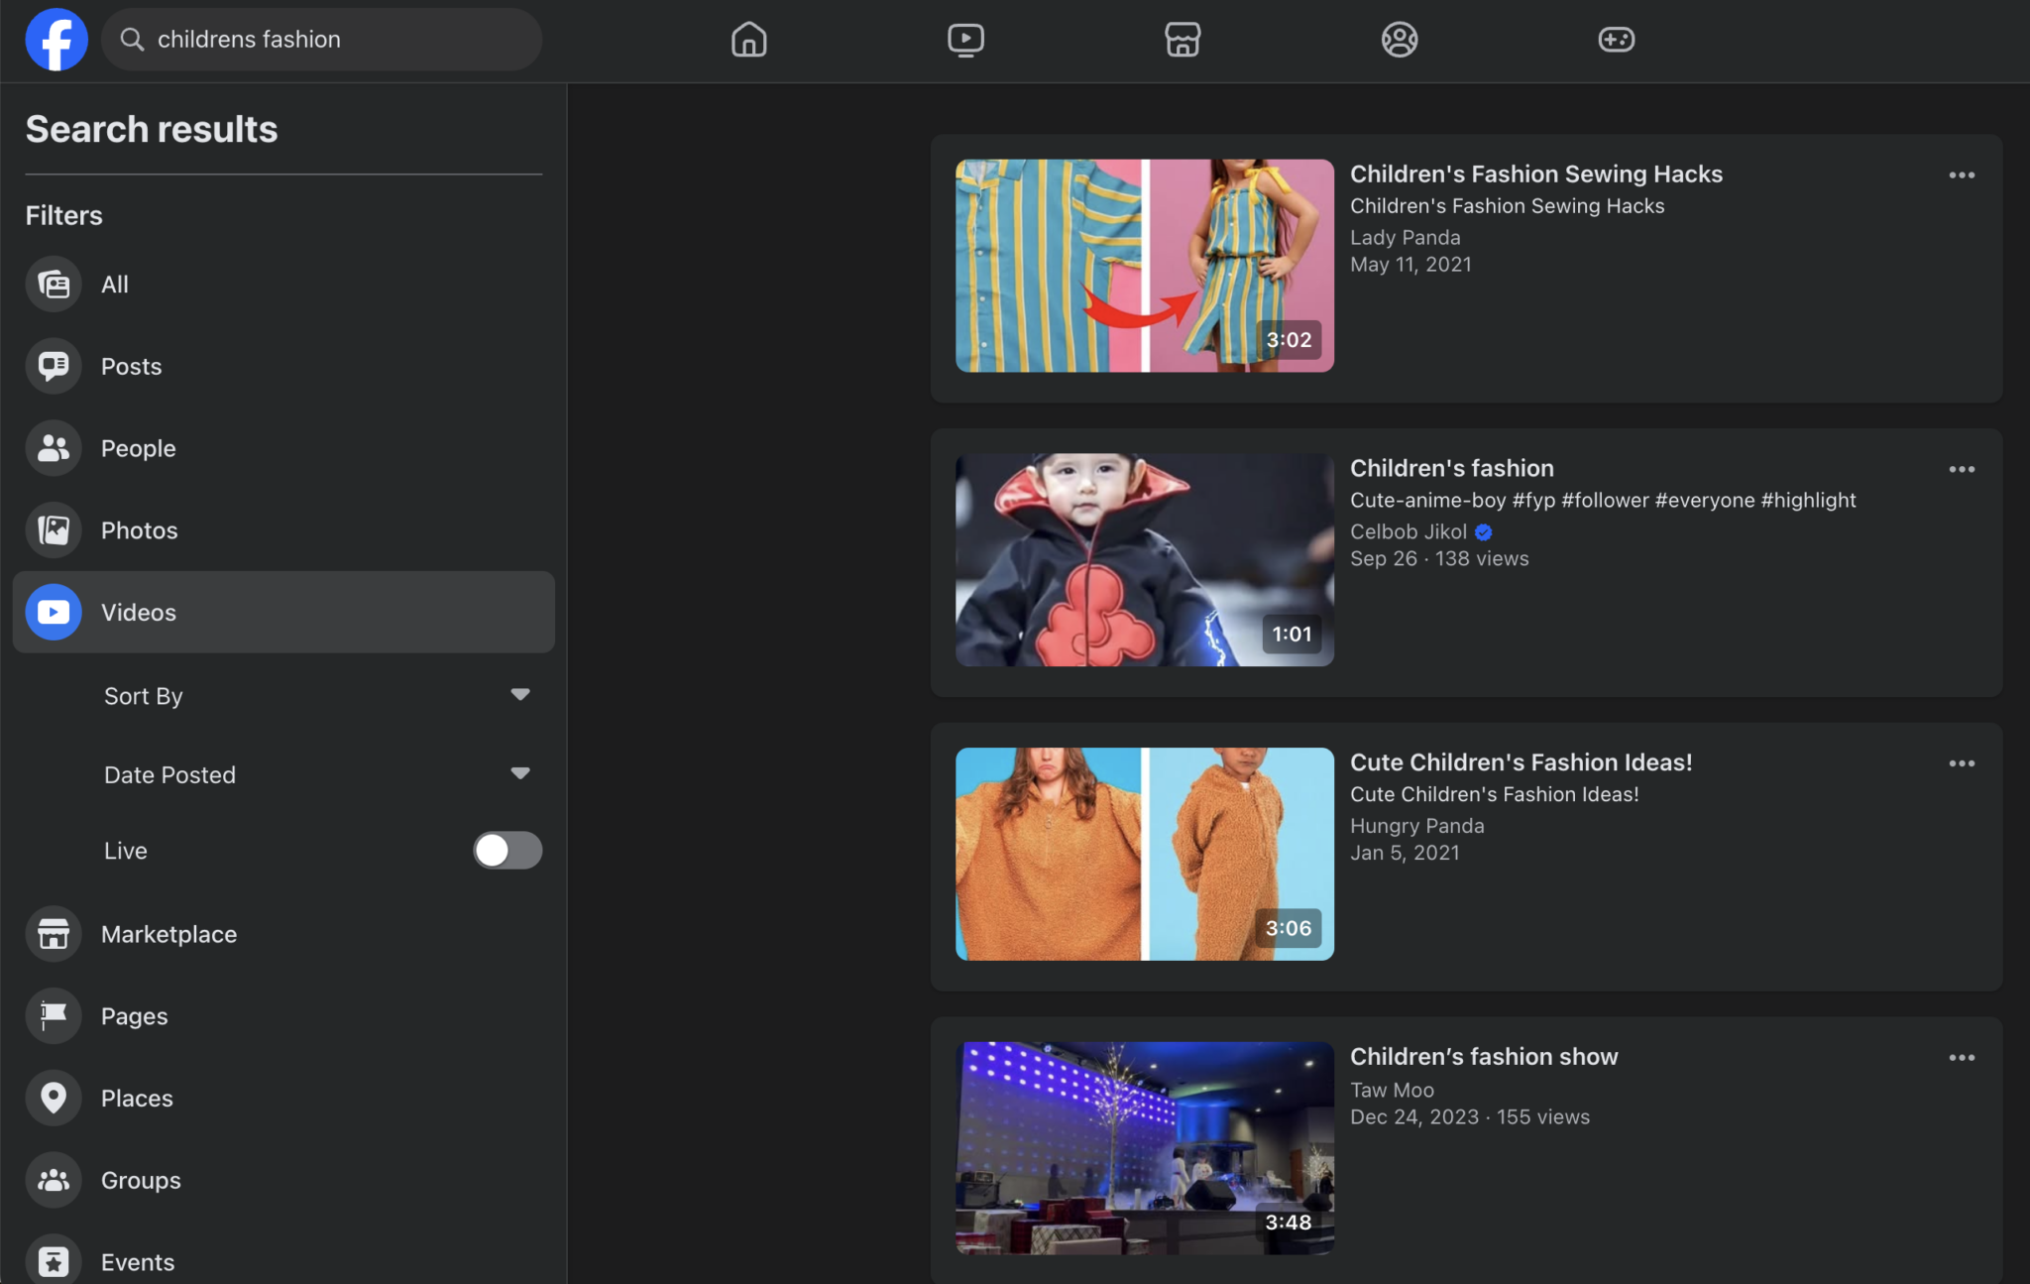Filter results by Marketplace in sidebar
The width and height of the screenshot is (2030, 1284).
(169, 934)
